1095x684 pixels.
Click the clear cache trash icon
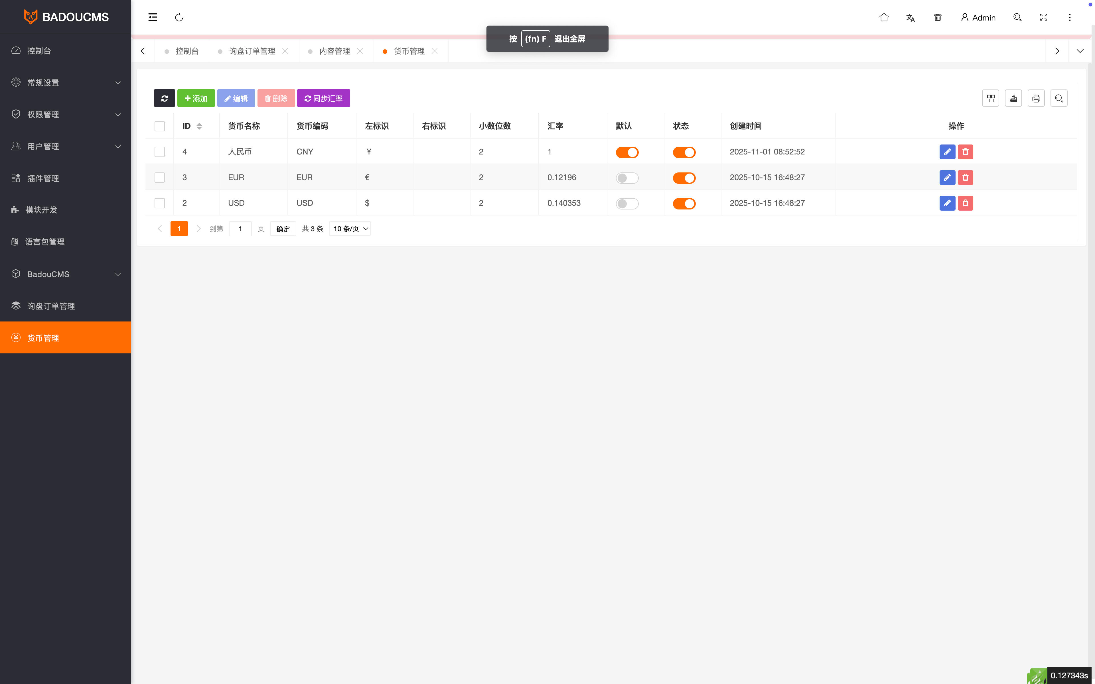coord(938,17)
